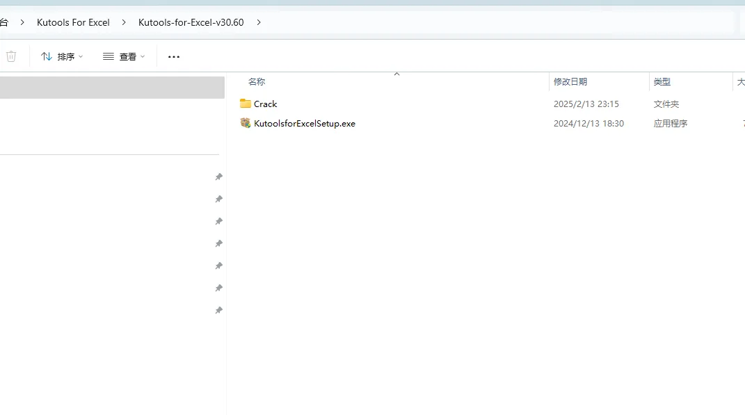
Task: Open the View (查看) dropdown
Action: [x=124, y=56]
